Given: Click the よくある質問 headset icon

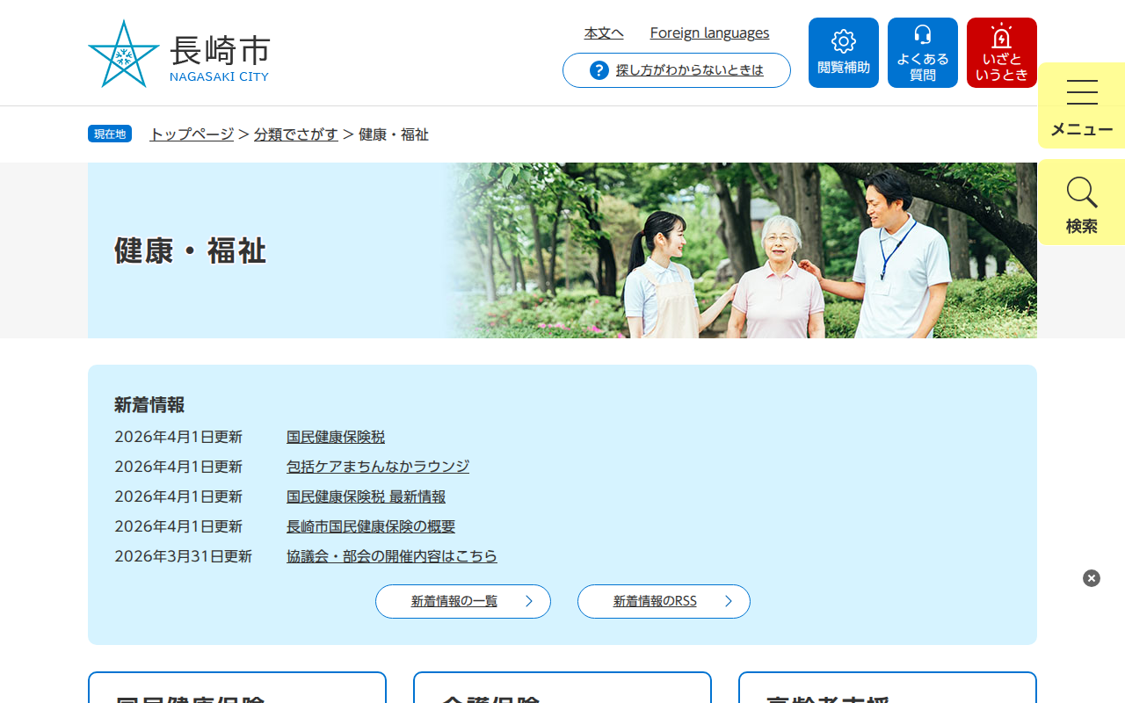Looking at the screenshot, I should coord(922,52).
